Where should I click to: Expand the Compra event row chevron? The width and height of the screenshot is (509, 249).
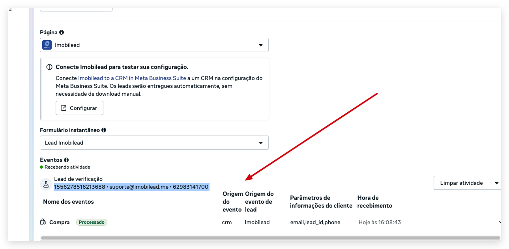pyautogui.click(x=500, y=223)
